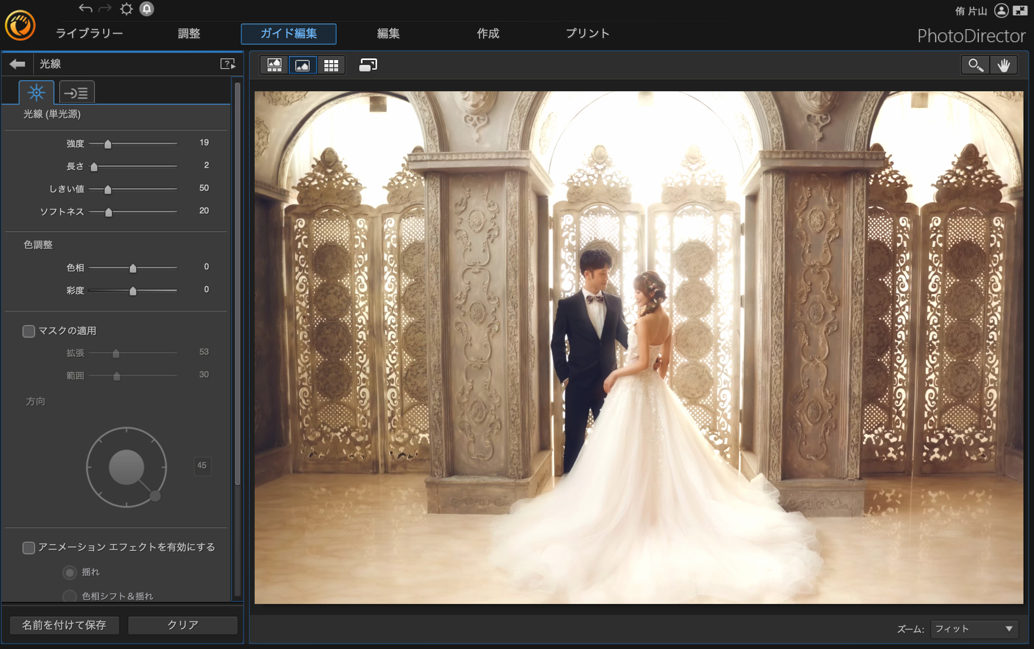Select 色相シフト＆揺れ radio option
The image size is (1034, 649).
pyautogui.click(x=69, y=596)
